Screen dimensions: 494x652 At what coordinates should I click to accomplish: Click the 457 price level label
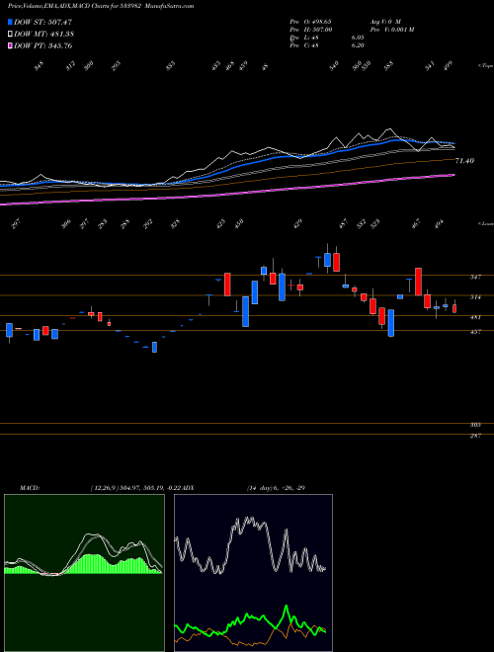[476, 332]
